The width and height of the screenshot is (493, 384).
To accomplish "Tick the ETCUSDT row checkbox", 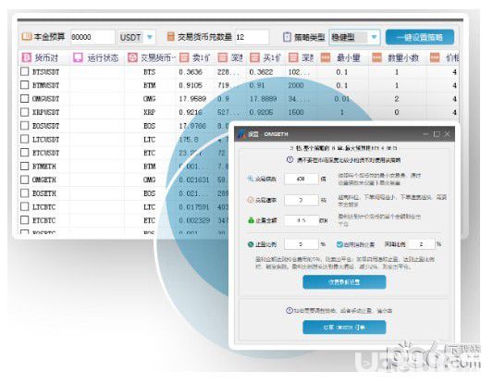I will tap(25, 153).
